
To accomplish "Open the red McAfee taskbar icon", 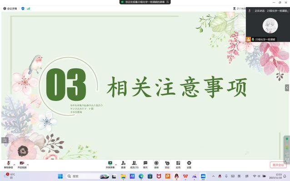I will click(x=159, y=176).
